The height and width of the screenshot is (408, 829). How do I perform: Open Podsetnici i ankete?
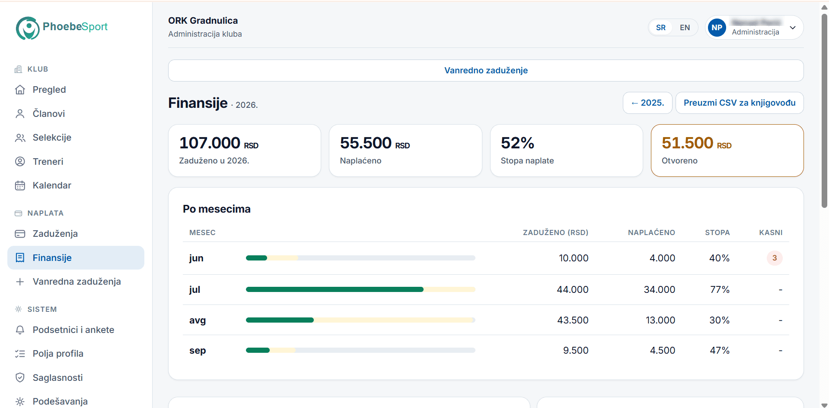pyautogui.click(x=76, y=330)
